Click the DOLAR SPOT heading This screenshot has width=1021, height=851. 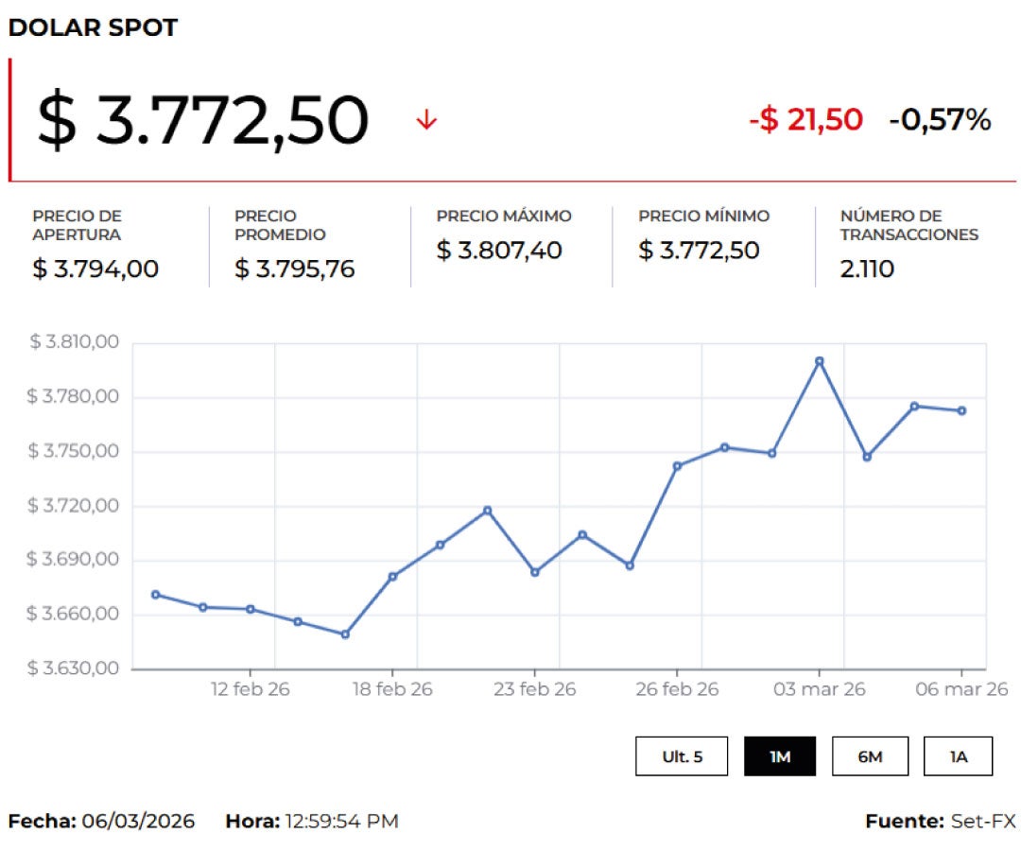(93, 28)
